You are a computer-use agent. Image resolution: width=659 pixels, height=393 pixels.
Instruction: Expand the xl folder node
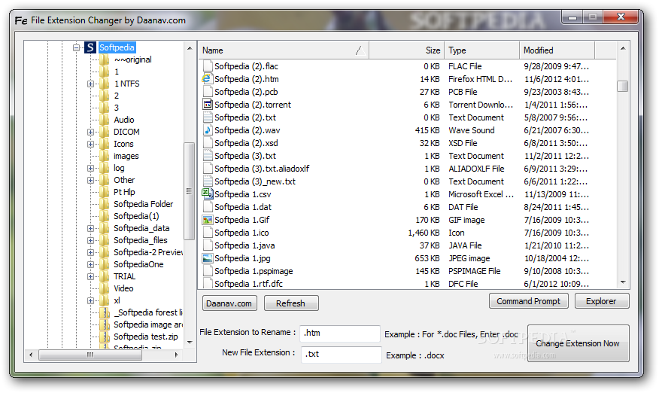pos(90,300)
